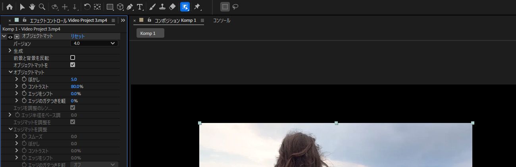
Task: Expand the スムーズ property
Action: coord(17,136)
